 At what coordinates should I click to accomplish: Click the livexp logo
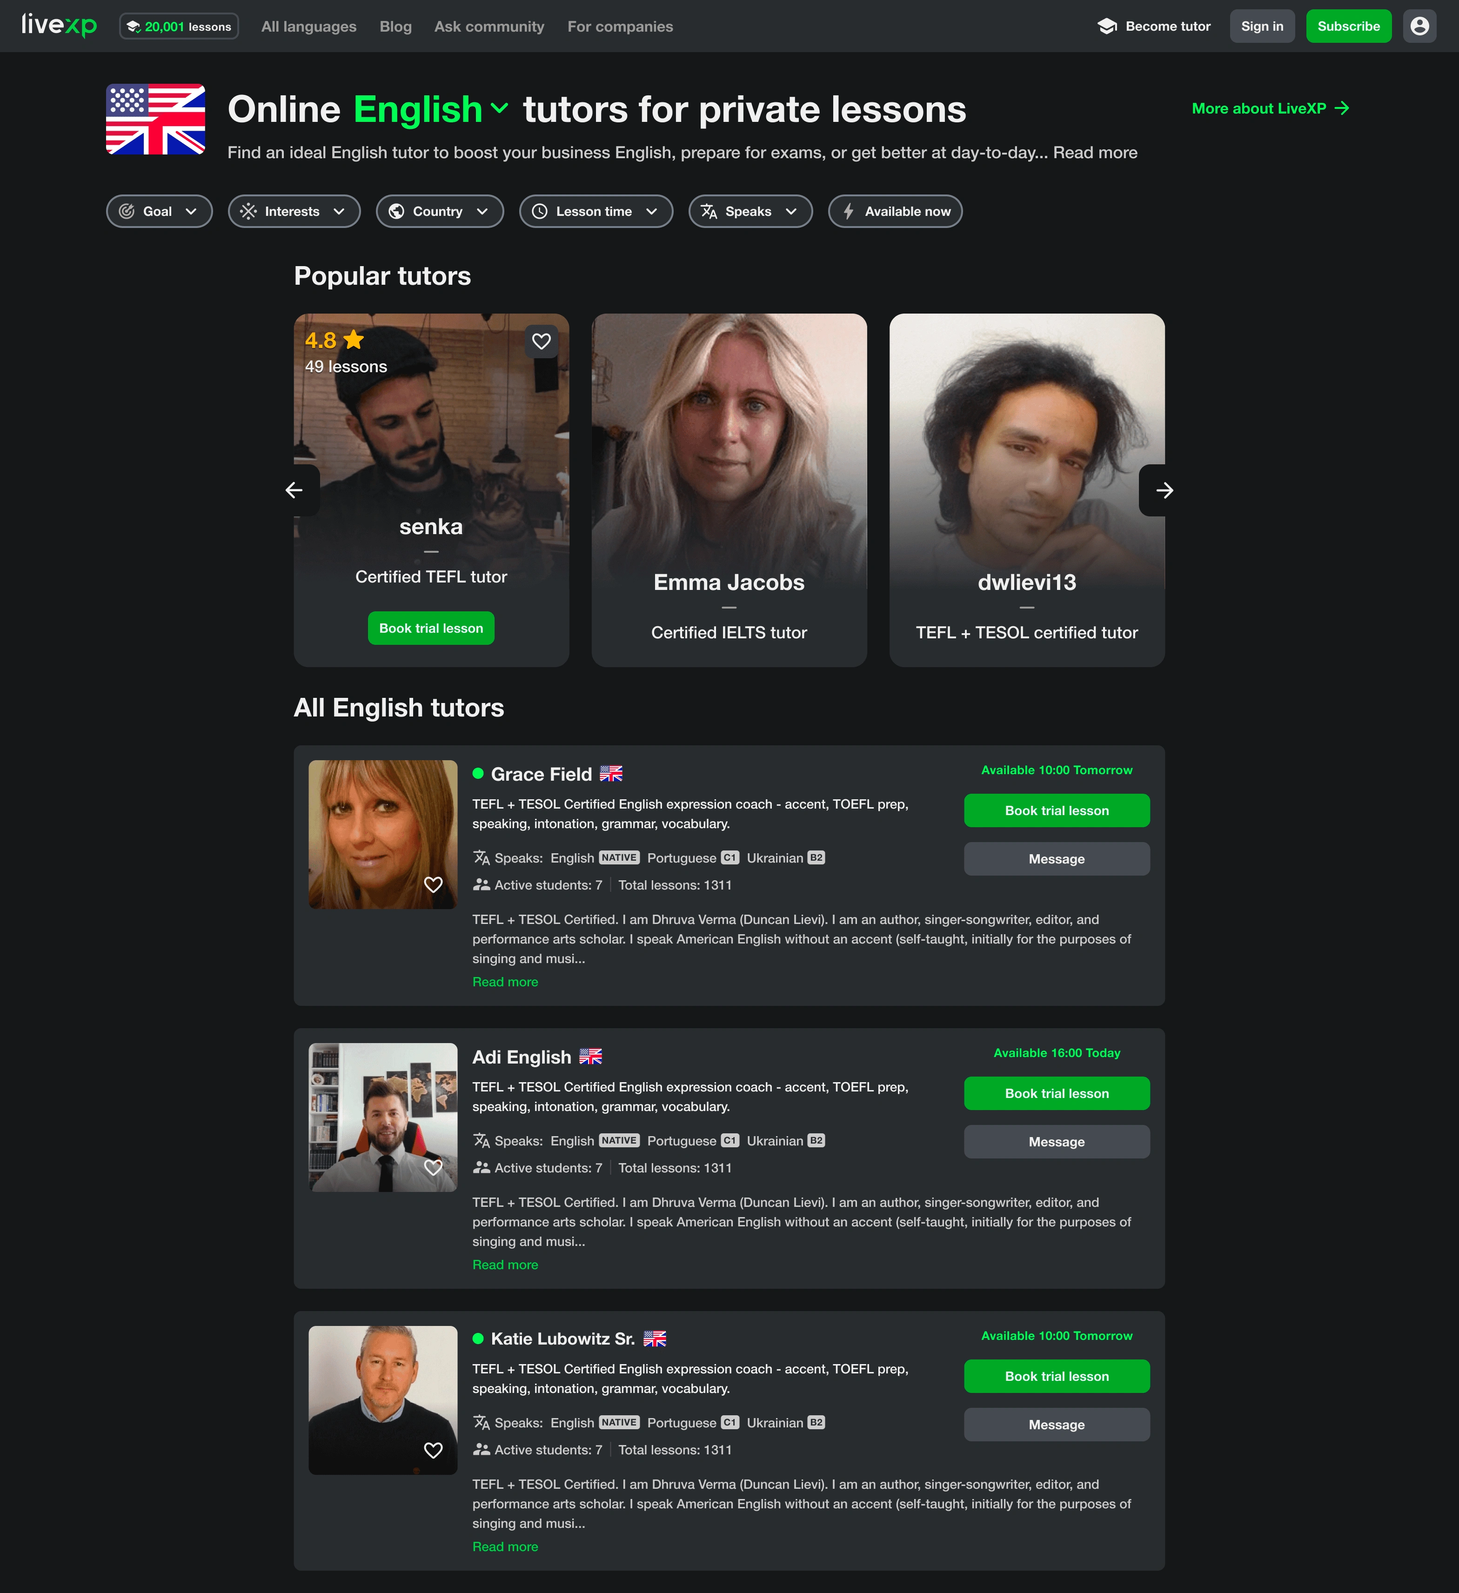pos(59,25)
